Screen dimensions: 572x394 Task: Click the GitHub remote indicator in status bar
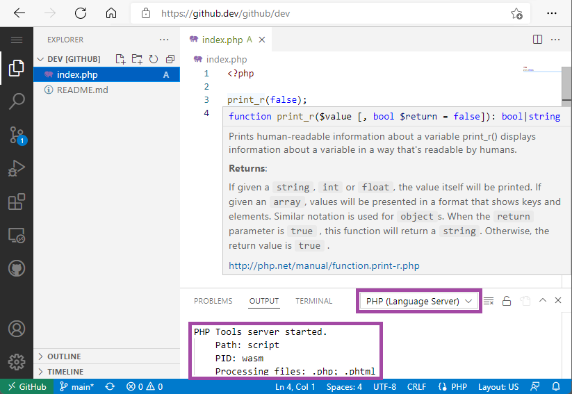27,386
